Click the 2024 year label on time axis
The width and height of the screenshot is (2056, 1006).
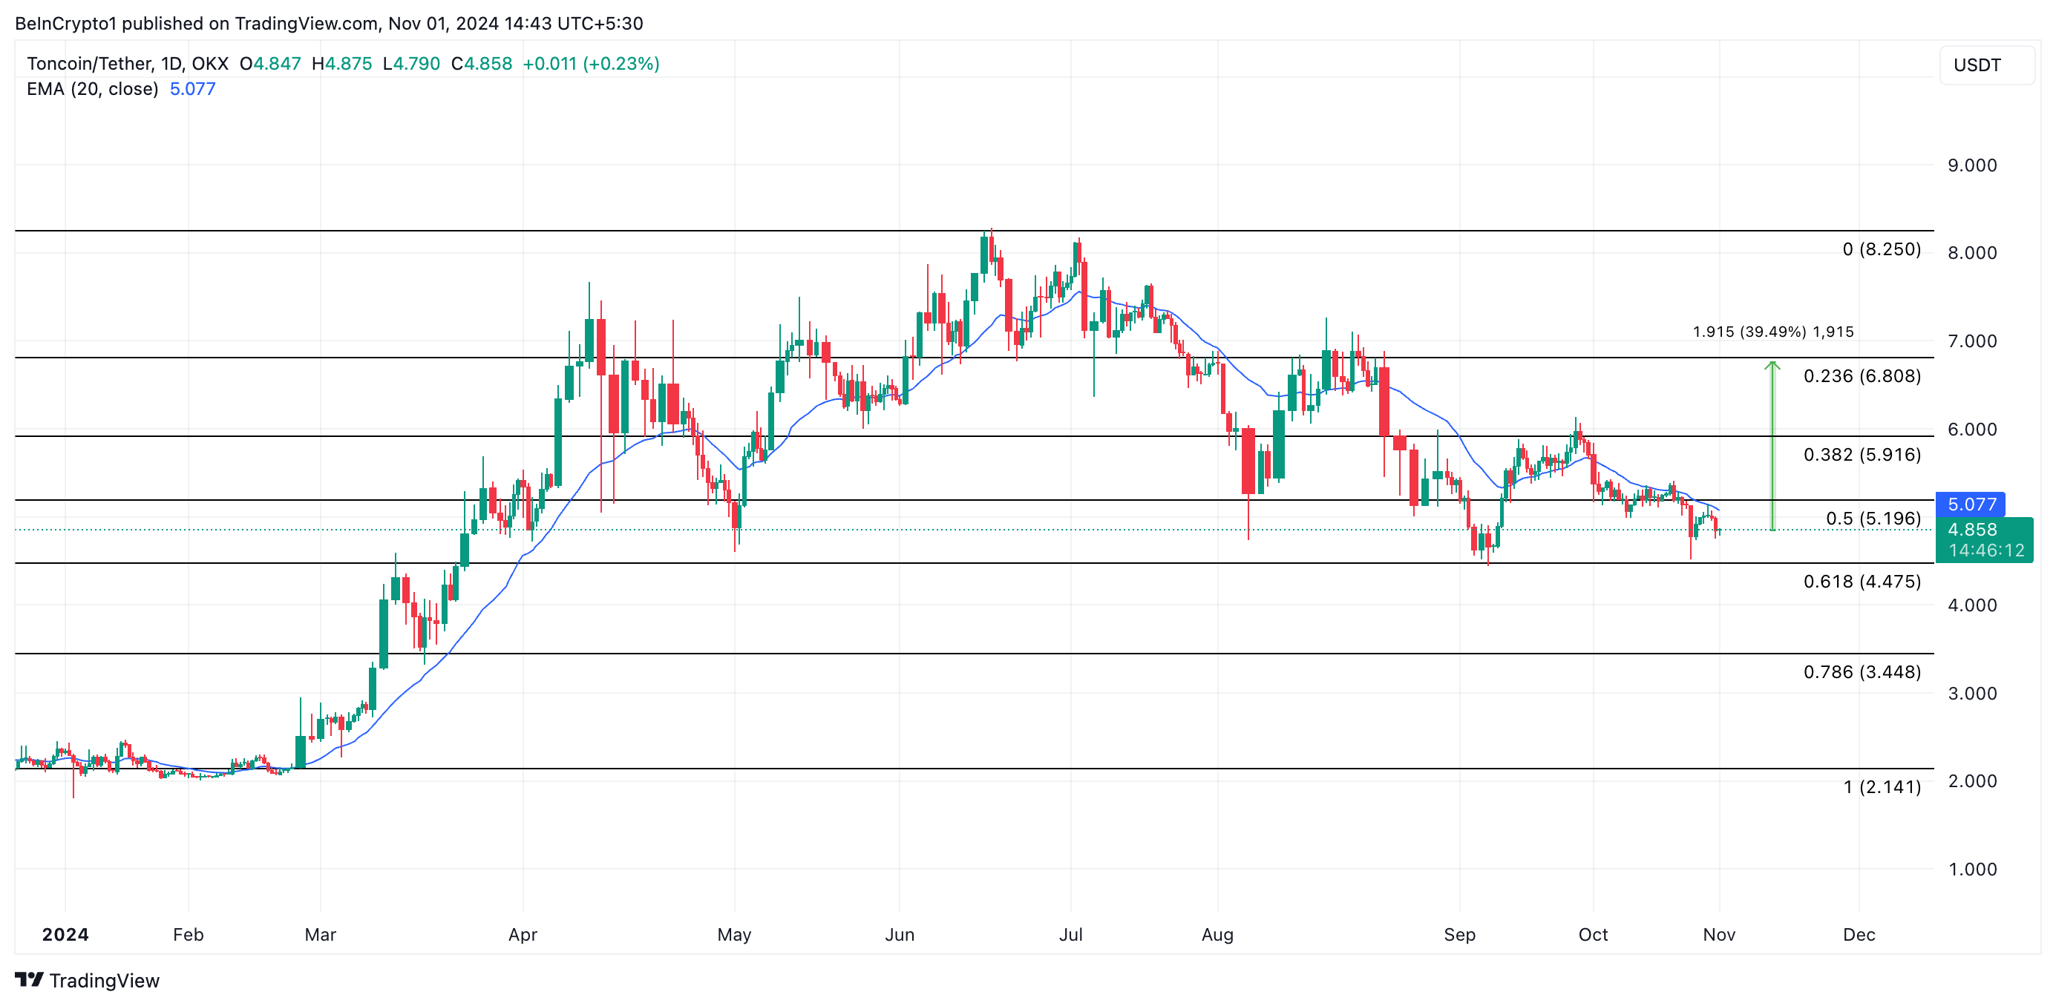[x=65, y=934]
